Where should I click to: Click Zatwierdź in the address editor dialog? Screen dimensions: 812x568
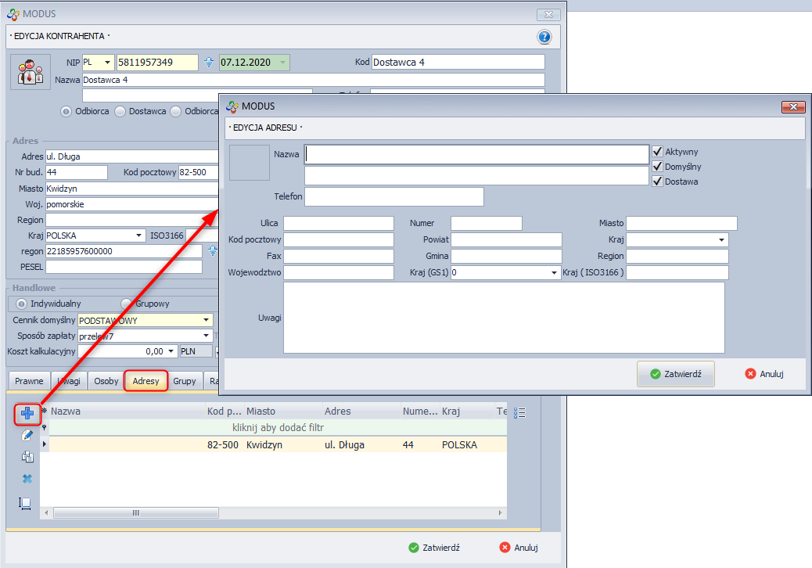tap(676, 374)
